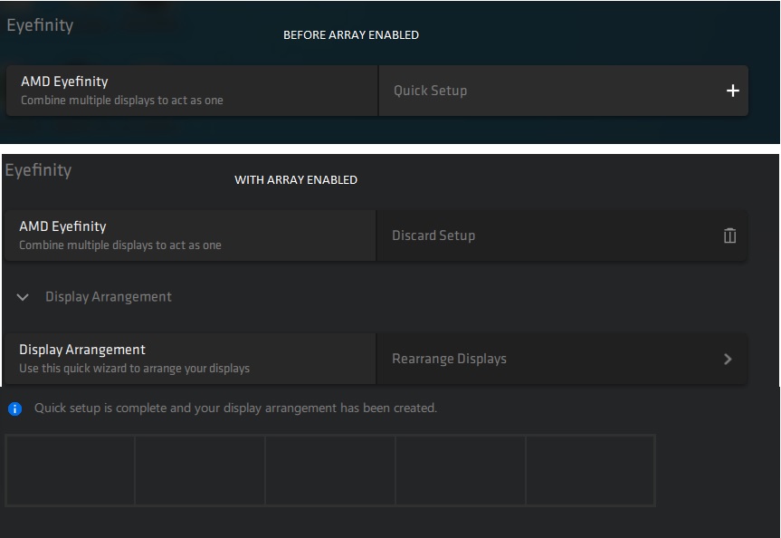781x538 pixels.
Task: Click the 'BEFORE ARRAY ENABLED' caption
Action: click(351, 35)
